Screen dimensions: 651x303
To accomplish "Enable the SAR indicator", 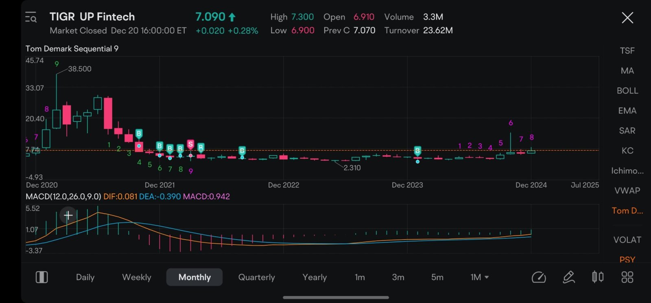I will coord(627,130).
